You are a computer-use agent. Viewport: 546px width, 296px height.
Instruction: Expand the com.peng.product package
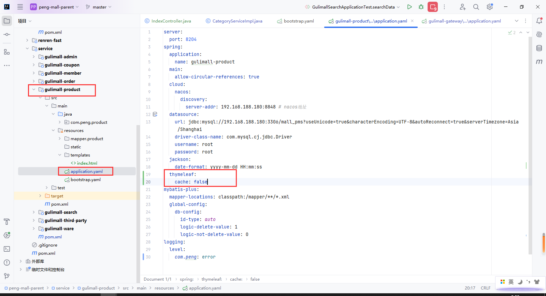[x=59, y=122]
